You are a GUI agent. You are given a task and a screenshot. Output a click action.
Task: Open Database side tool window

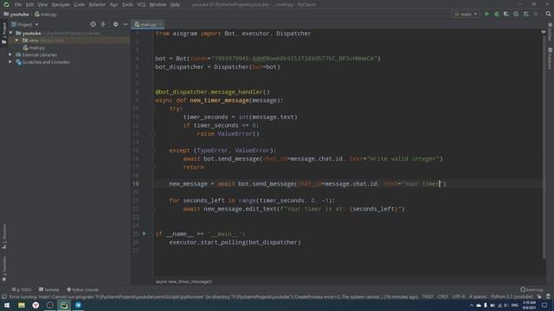551,59
